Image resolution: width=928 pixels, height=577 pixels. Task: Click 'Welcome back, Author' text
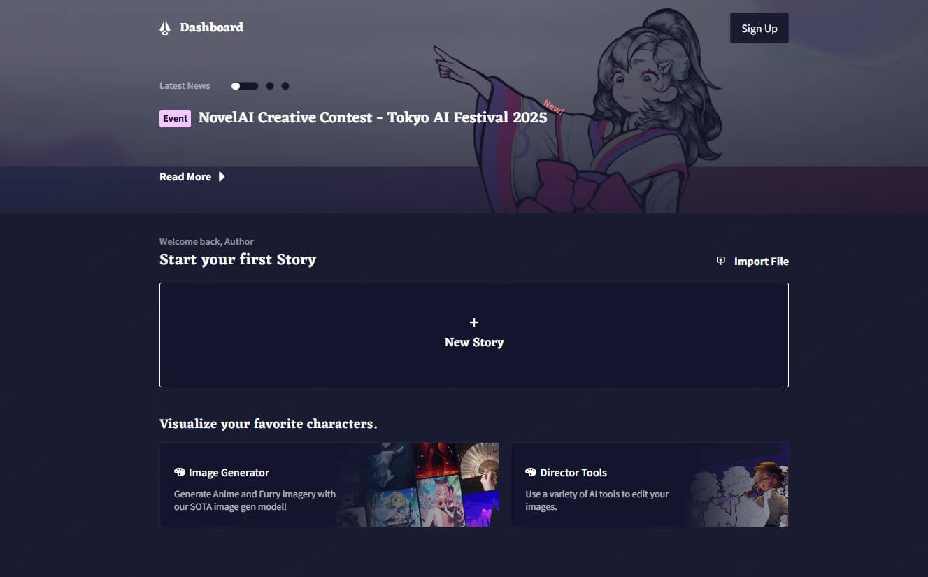(x=206, y=241)
